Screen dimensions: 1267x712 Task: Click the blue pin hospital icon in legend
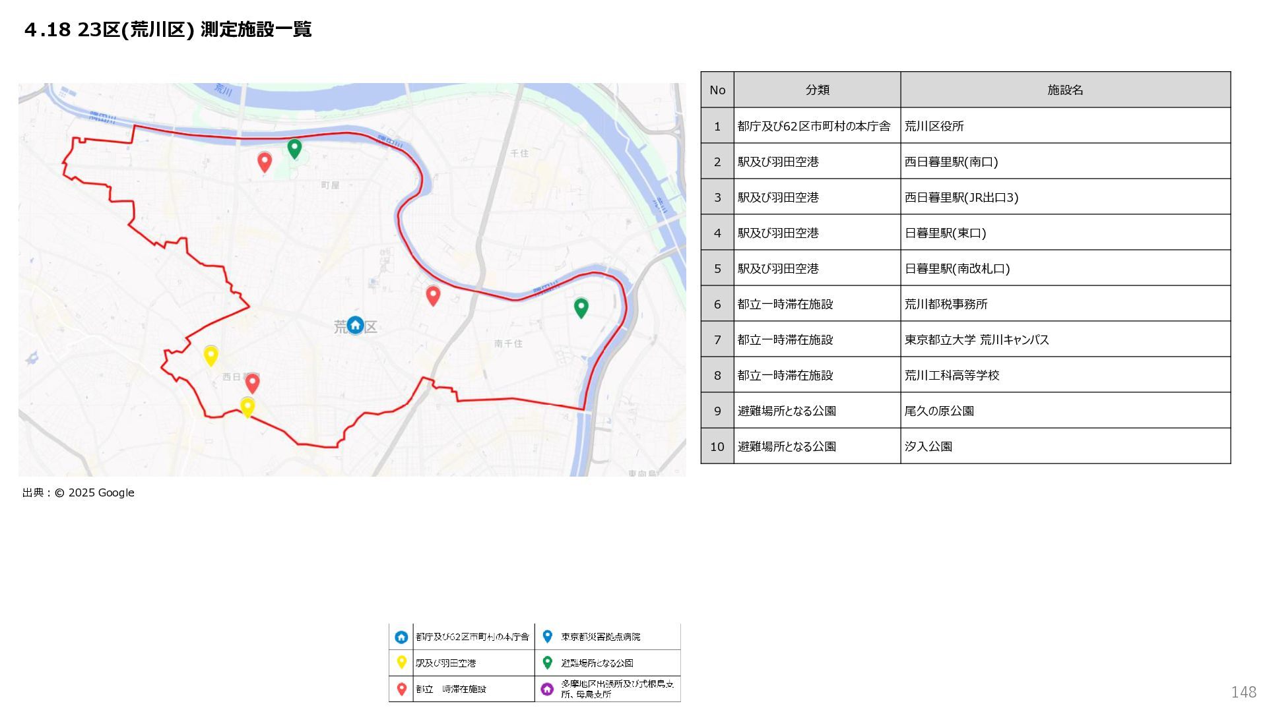[547, 636]
